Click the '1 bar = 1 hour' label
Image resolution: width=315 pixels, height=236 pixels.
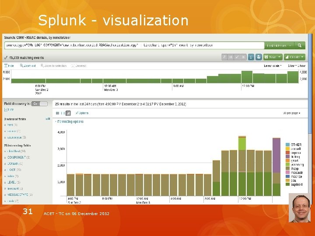point(297,66)
